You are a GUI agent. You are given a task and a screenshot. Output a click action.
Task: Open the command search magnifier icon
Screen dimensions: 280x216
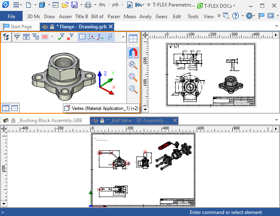coord(226,16)
